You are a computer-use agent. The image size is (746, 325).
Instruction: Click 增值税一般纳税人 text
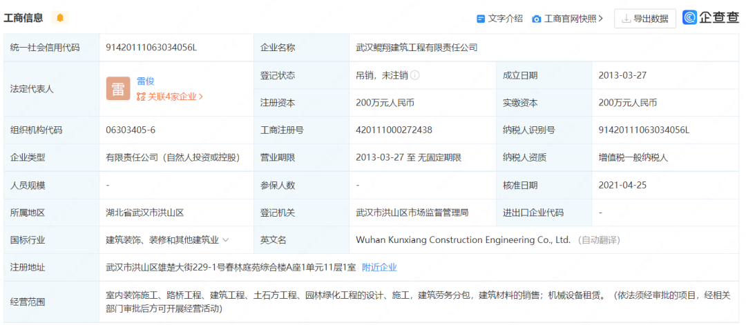pos(633,158)
